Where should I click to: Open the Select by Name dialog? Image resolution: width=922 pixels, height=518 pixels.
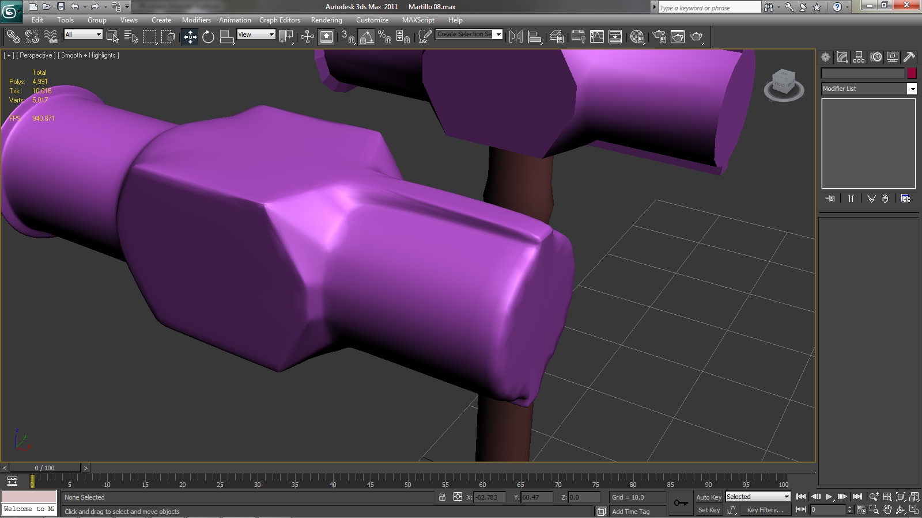point(131,37)
